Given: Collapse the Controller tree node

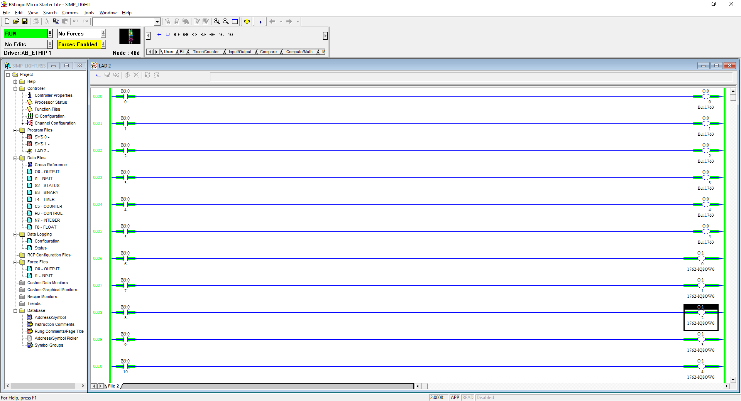Looking at the screenshot, I should 15,89.
